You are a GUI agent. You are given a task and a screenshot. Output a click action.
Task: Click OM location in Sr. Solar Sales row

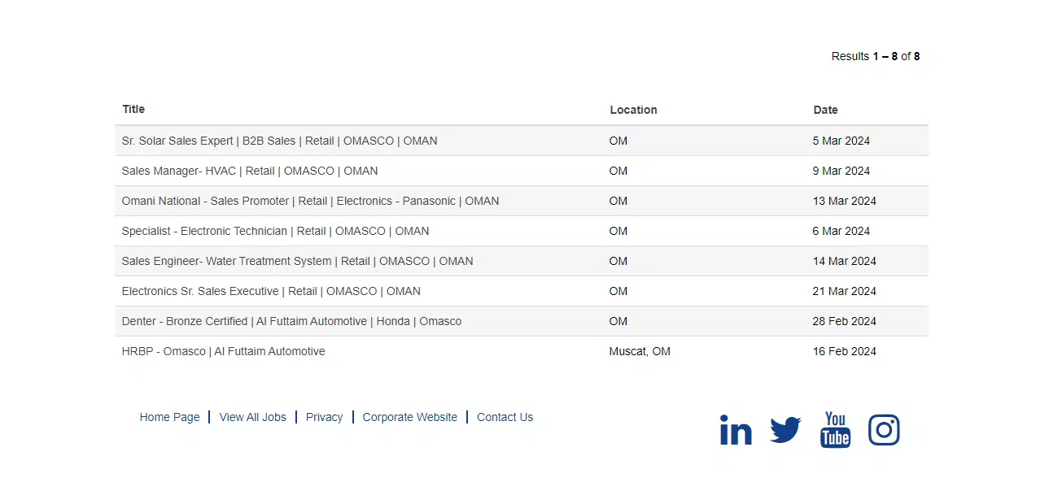(618, 141)
